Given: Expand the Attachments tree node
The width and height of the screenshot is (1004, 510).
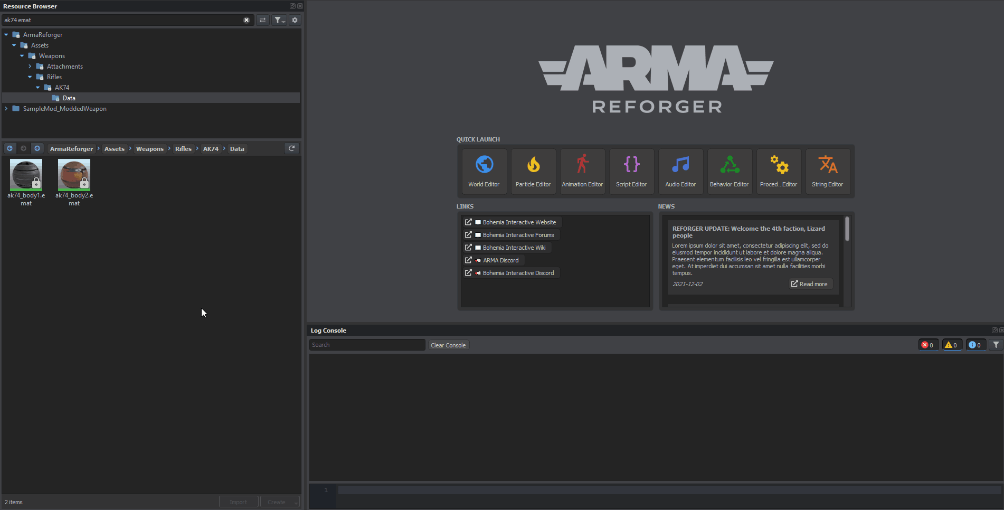Looking at the screenshot, I should pyautogui.click(x=30, y=67).
